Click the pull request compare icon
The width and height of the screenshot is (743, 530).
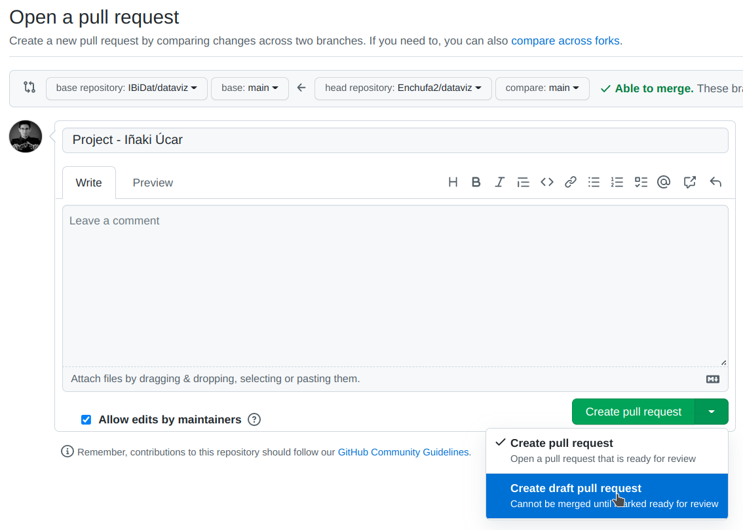pos(29,87)
